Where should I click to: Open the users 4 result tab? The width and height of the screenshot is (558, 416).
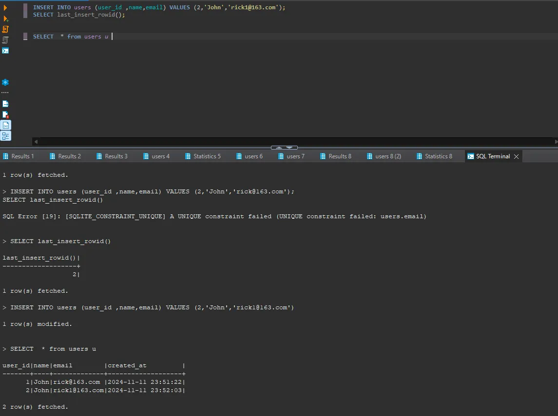pyautogui.click(x=156, y=156)
